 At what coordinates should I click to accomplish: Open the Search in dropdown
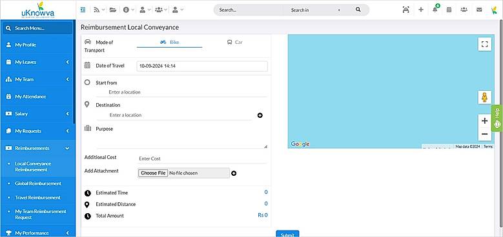[x=316, y=10]
